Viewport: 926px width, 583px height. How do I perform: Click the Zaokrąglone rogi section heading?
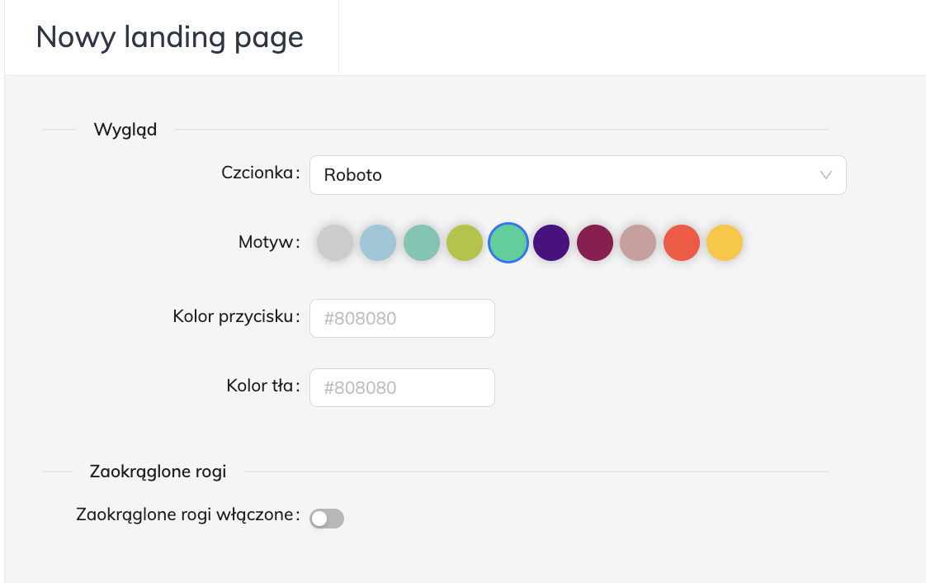pos(158,472)
